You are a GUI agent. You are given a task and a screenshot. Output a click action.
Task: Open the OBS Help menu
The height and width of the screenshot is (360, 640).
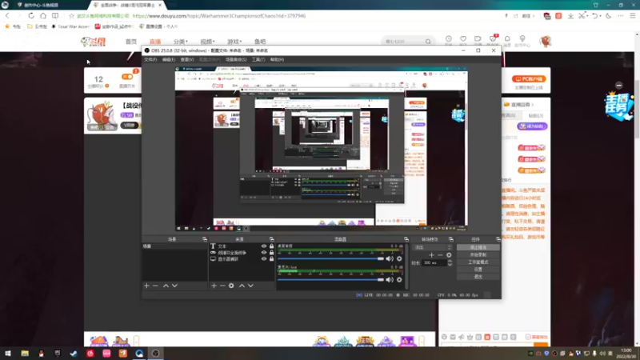coord(277,59)
